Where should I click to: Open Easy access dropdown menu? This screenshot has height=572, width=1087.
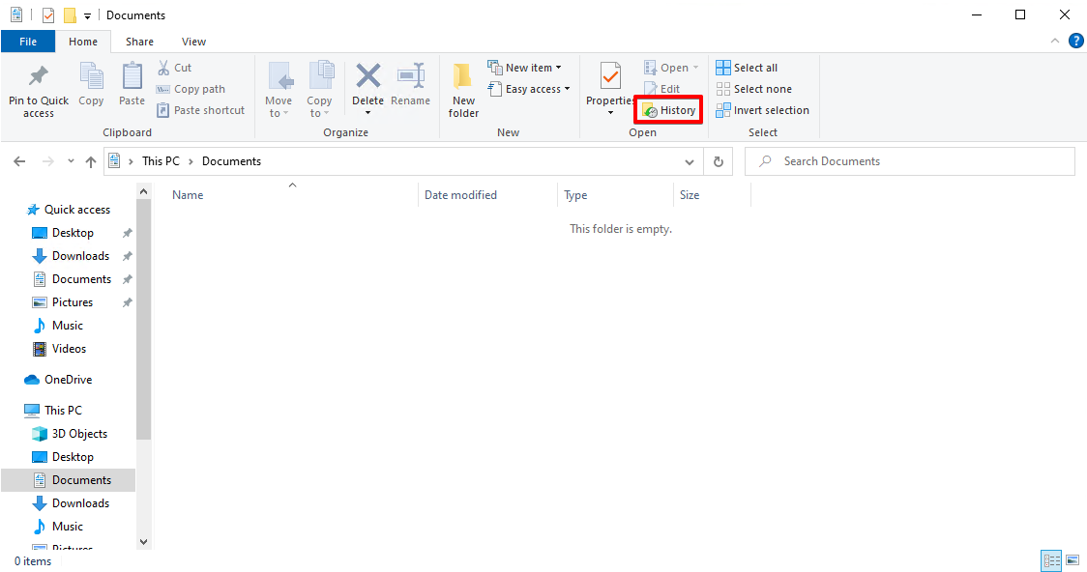(538, 89)
